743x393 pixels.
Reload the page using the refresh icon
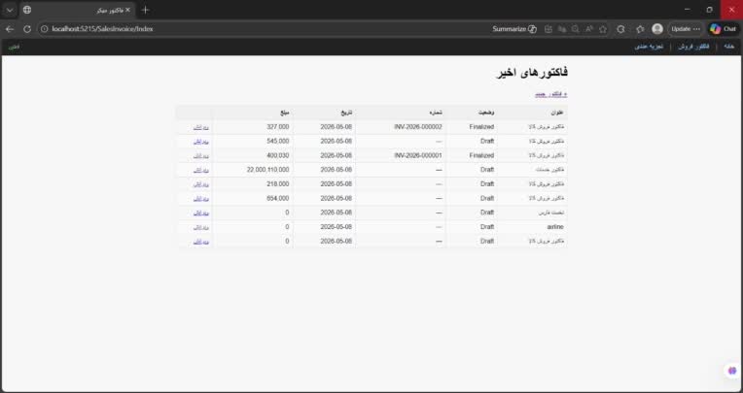pos(27,29)
